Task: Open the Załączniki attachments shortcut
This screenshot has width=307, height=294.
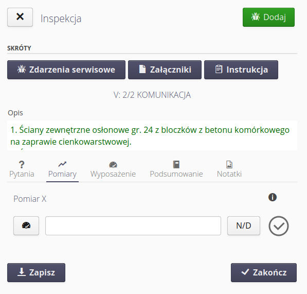Action: click(x=165, y=70)
